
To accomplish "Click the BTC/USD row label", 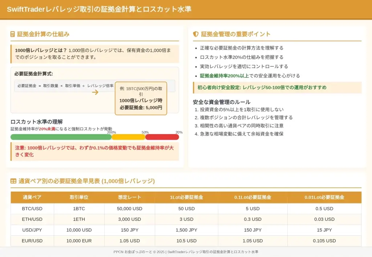I will (32, 209).
